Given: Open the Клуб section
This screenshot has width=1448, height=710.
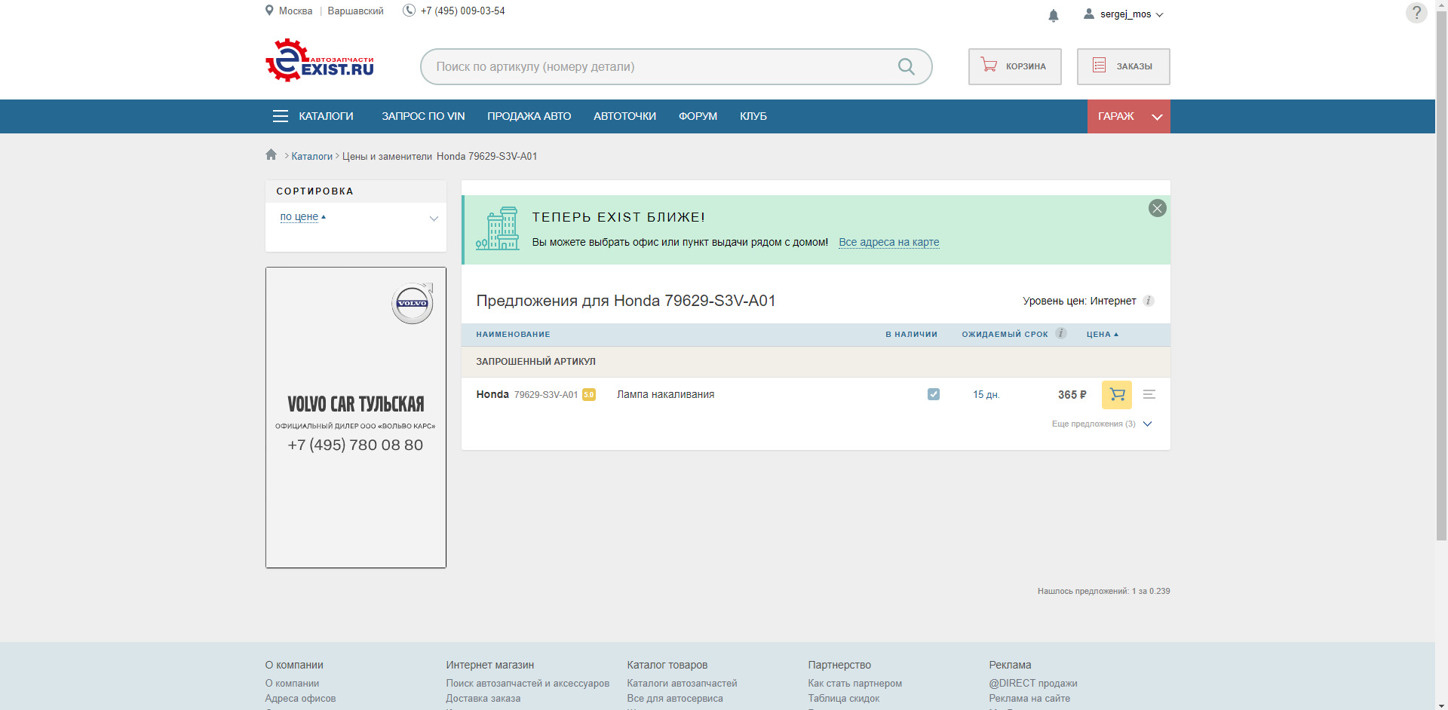Looking at the screenshot, I should (x=753, y=116).
